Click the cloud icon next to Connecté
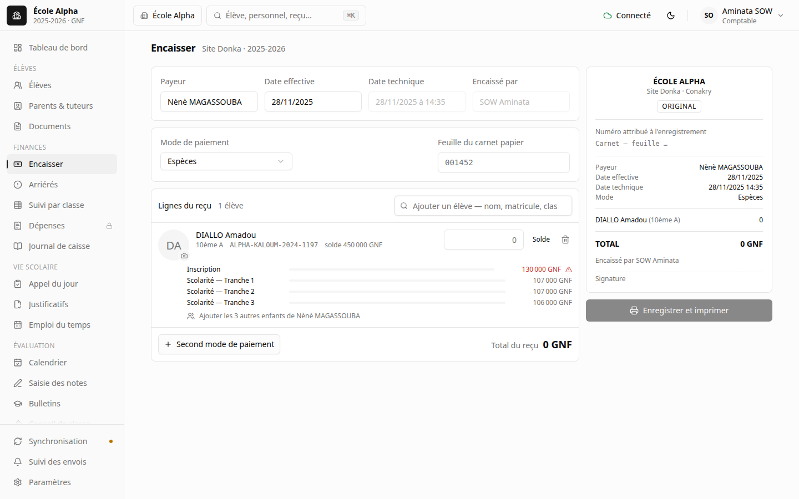The image size is (799, 499). [608, 16]
